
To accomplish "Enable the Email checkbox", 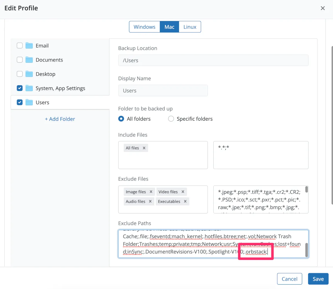I will pyautogui.click(x=20, y=45).
